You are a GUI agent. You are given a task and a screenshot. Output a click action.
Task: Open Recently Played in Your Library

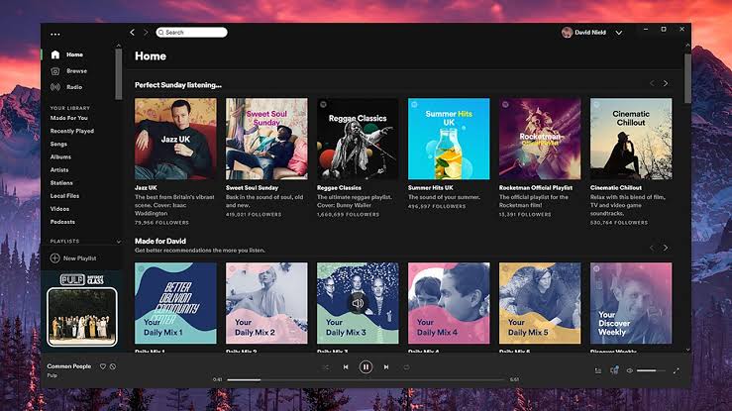click(72, 130)
